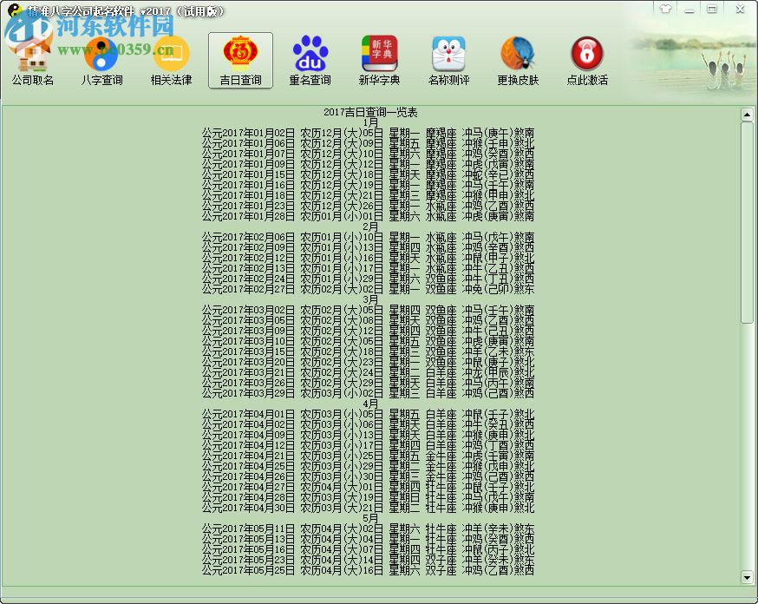Close the application window
The width and height of the screenshot is (758, 604).
[740, 9]
